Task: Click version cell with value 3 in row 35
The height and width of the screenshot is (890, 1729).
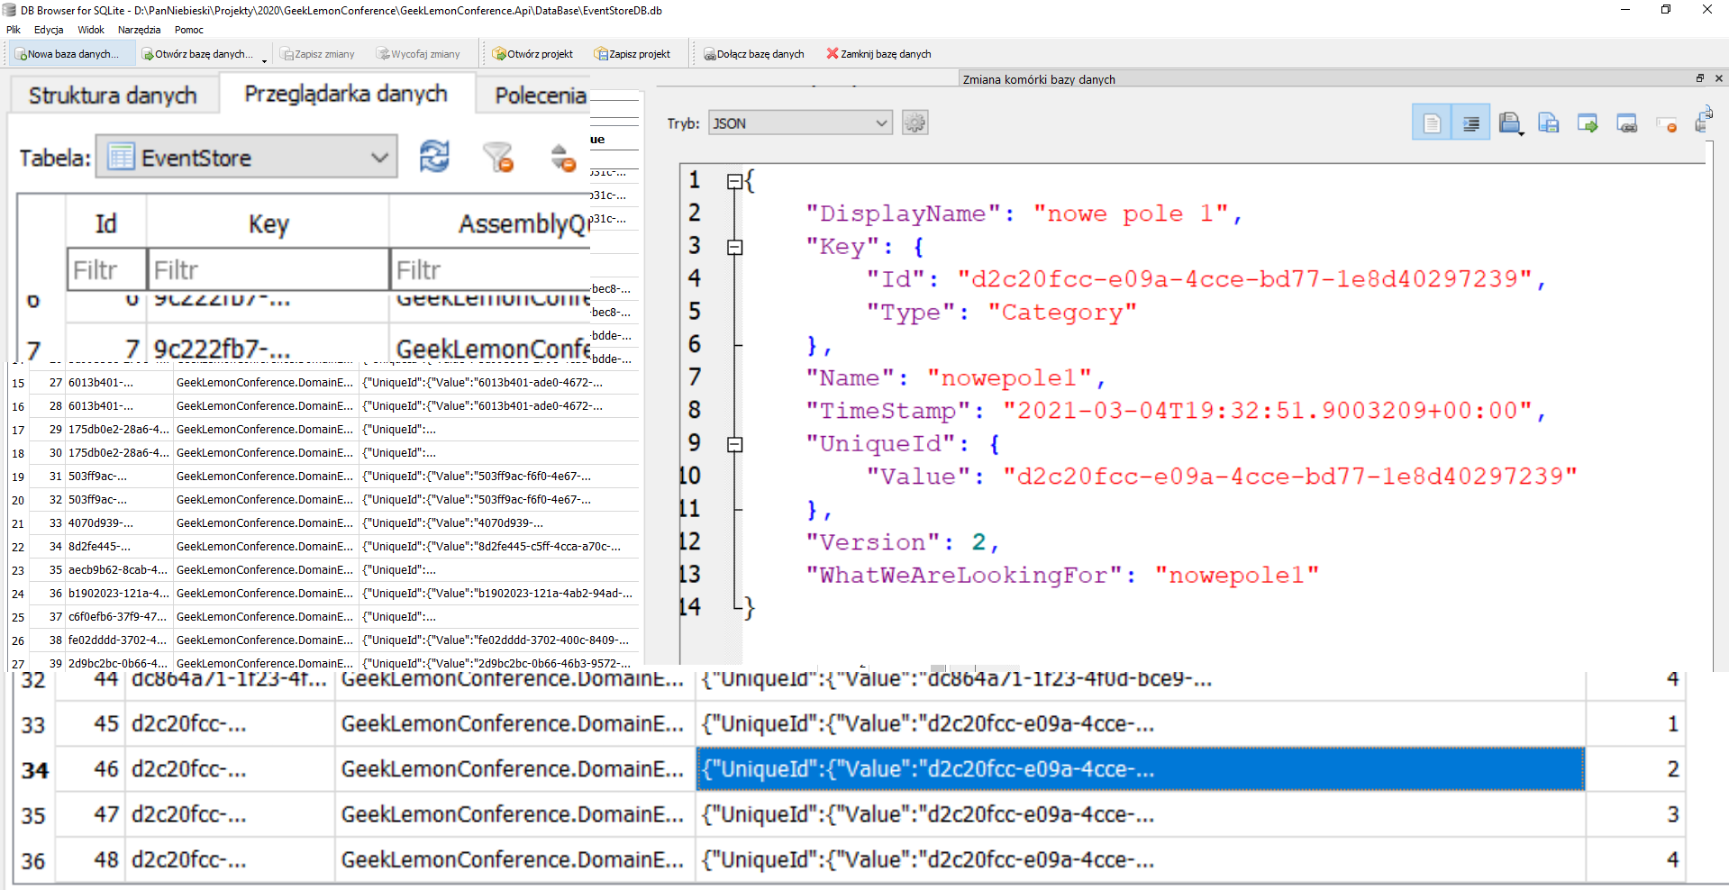Action: [1634, 814]
